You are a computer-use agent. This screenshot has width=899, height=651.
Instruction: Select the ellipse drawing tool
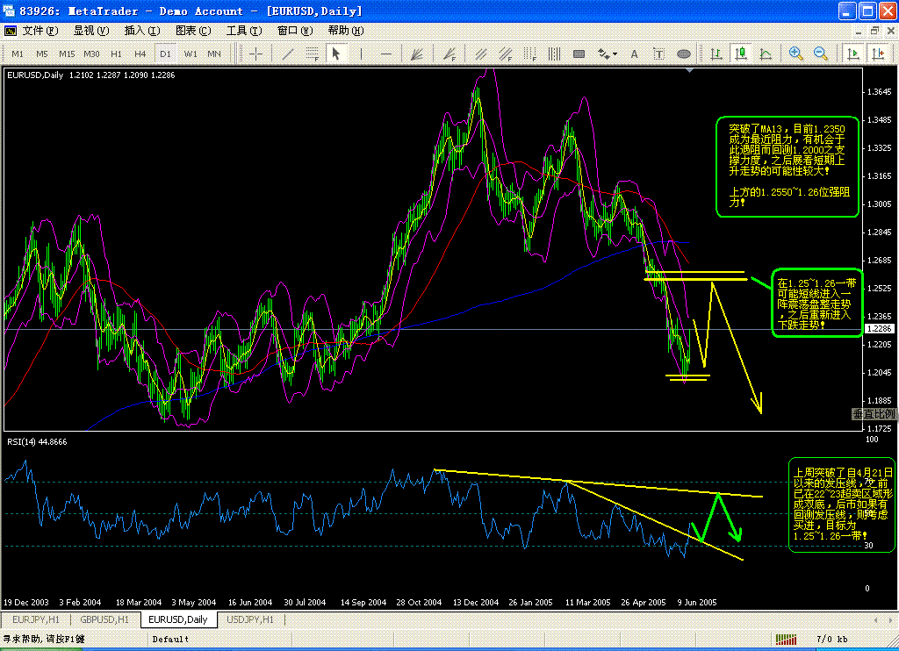tap(683, 54)
